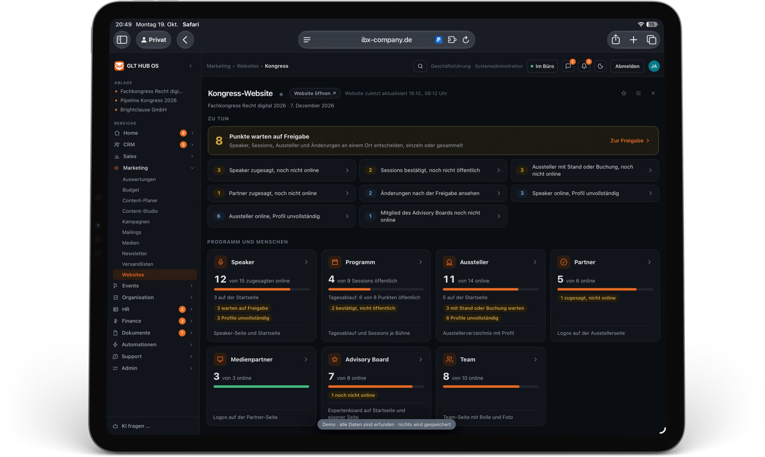
Task: Click the Speaker card microphone icon
Action: 220,262
